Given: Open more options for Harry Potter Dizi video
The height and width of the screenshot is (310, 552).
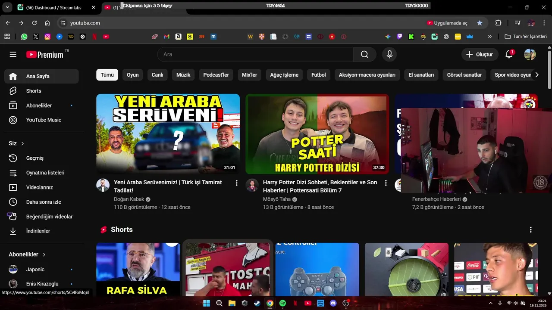Looking at the screenshot, I should 386,183.
